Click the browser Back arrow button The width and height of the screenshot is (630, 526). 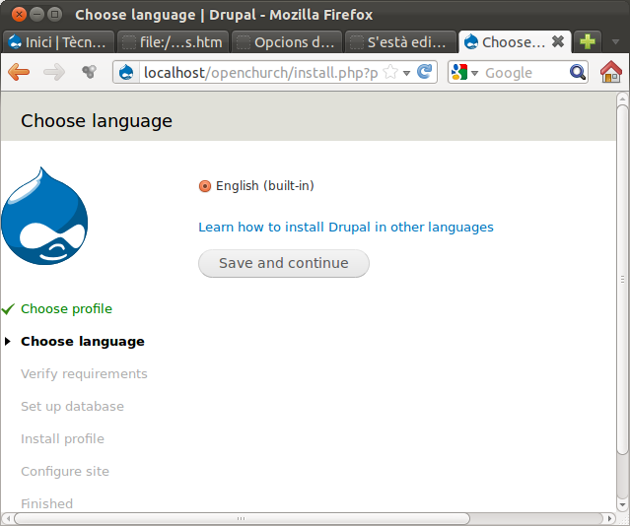click(19, 72)
